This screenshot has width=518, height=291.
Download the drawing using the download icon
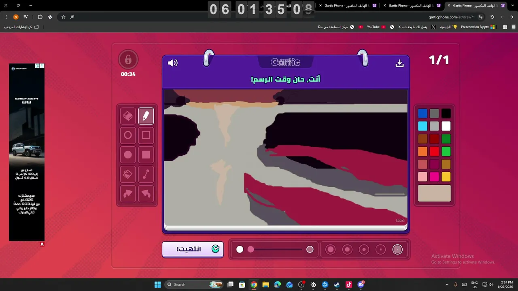click(x=399, y=63)
